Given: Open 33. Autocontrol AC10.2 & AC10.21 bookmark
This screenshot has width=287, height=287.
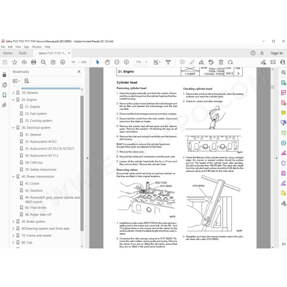Looking at the screenshot, I should point(50,148).
